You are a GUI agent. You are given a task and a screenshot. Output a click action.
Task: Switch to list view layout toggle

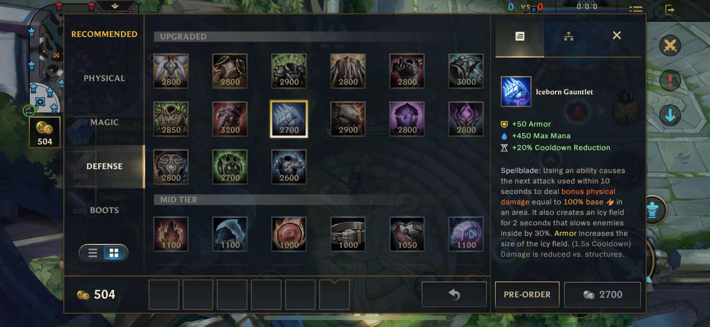tap(93, 253)
